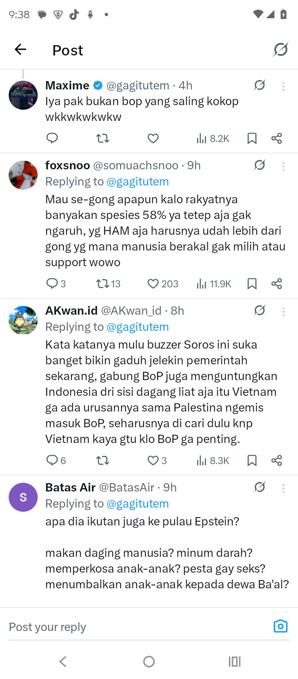The width and height of the screenshot is (298, 679).
Task: Share the AKwan.id reply
Action: 276,460
